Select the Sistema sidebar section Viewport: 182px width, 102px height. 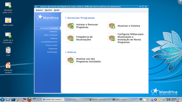54,38
